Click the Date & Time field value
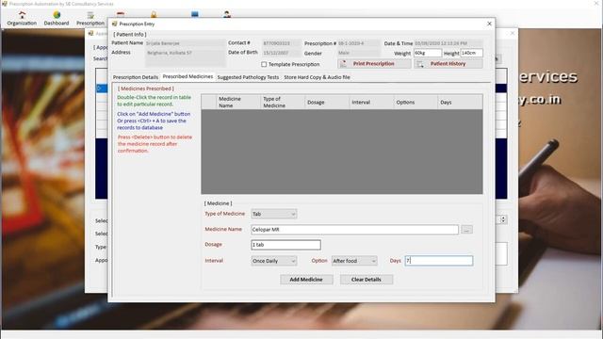 [x=448, y=43]
